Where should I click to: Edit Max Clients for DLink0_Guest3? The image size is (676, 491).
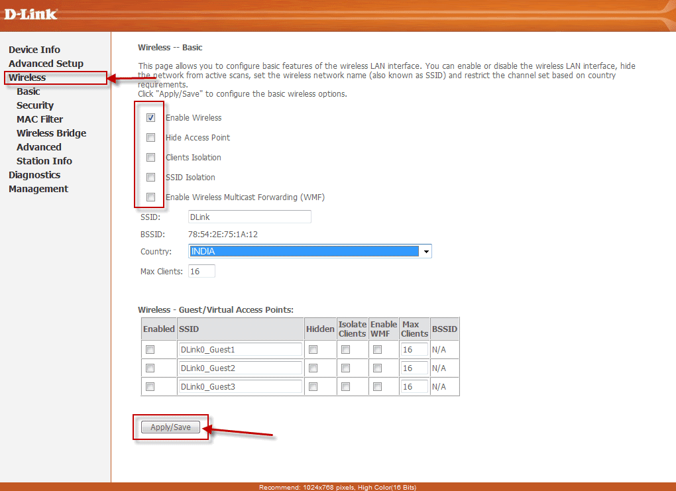click(x=413, y=386)
